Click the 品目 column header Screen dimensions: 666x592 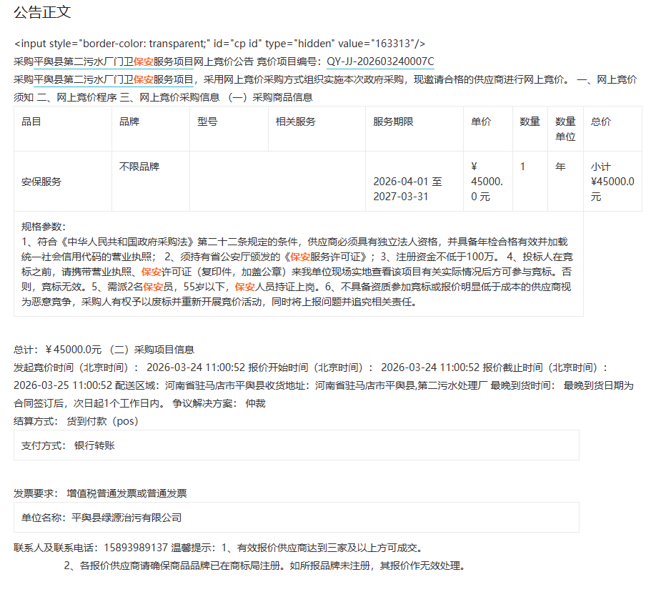(31, 122)
